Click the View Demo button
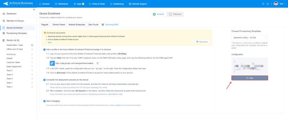 (x=202, y=42)
